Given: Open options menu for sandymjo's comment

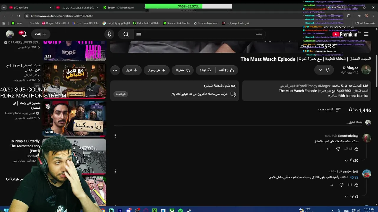Looking at the screenshot, I should tap(115, 171).
